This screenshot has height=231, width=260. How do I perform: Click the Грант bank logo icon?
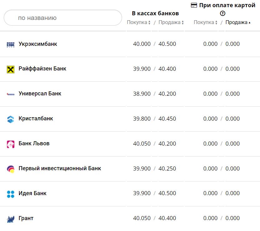coord(11,219)
